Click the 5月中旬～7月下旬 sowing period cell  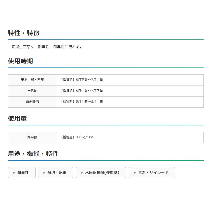(130, 91)
